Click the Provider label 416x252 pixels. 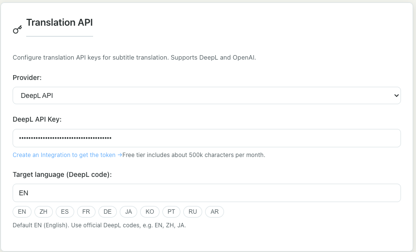[27, 78]
